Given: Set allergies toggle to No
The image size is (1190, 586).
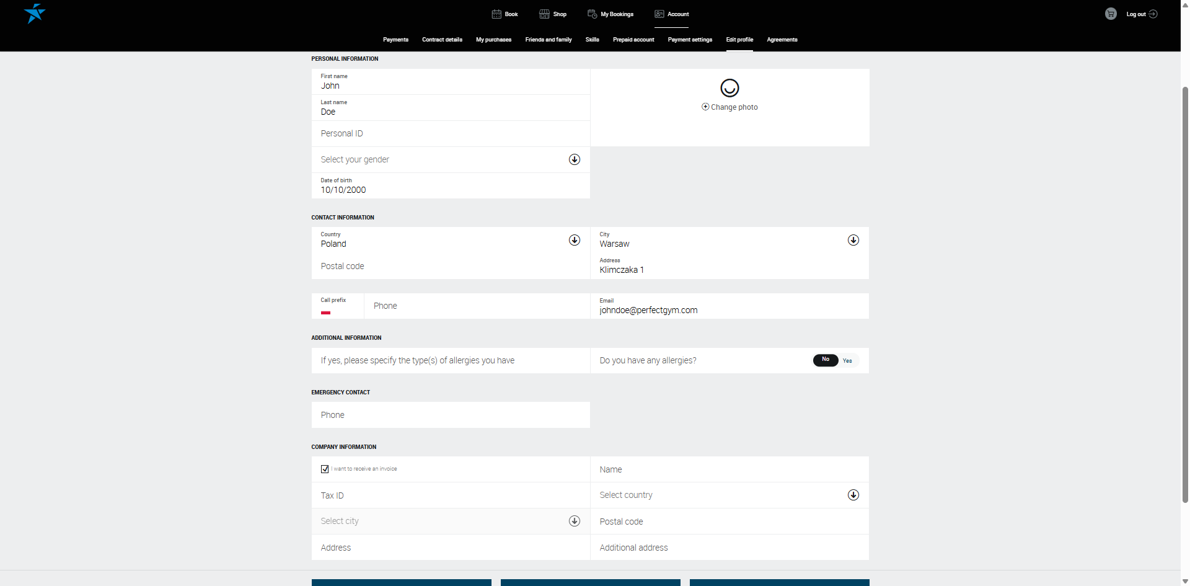Looking at the screenshot, I should click(826, 360).
